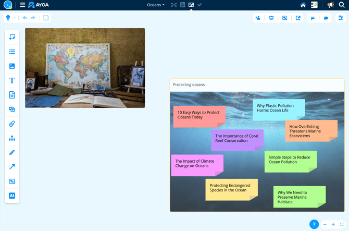Click the Protecting oceans frame title
The height and width of the screenshot is (231, 349).
tap(189, 84)
